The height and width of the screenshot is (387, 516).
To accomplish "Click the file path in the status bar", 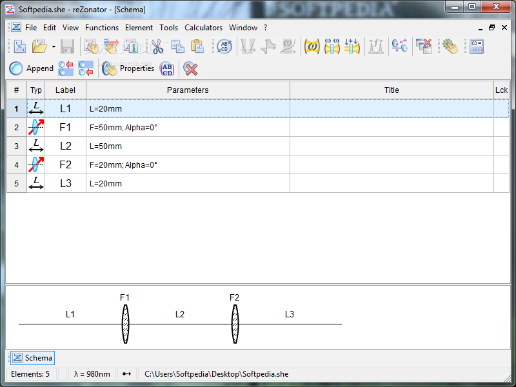I will pyautogui.click(x=217, y=374).
